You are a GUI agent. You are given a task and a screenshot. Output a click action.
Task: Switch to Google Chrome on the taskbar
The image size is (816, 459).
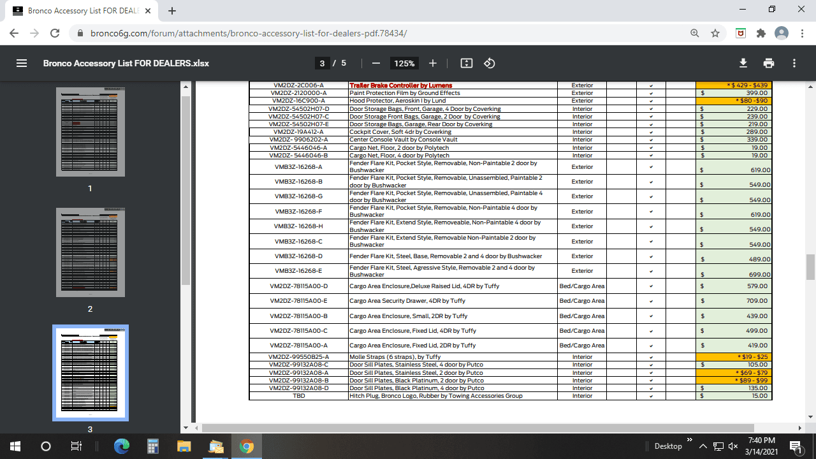(247, 446)
